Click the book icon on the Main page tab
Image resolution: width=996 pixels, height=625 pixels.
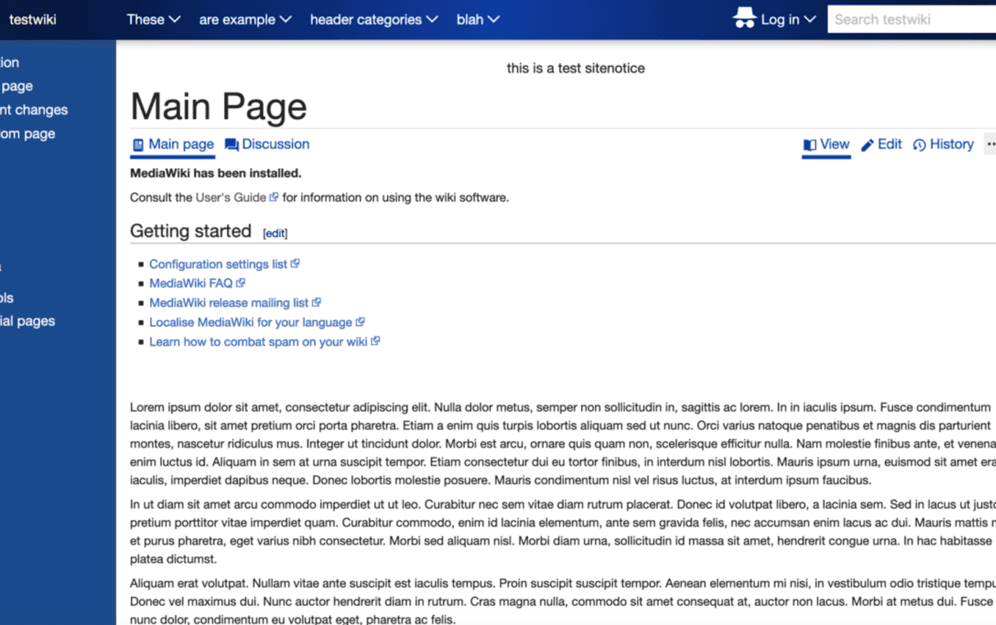coord(137,144)
